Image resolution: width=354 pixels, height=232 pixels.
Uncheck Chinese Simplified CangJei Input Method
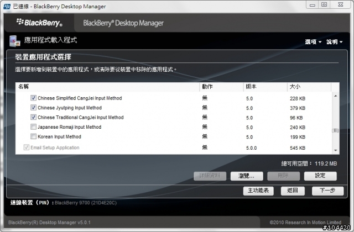(x=33, y=98)
